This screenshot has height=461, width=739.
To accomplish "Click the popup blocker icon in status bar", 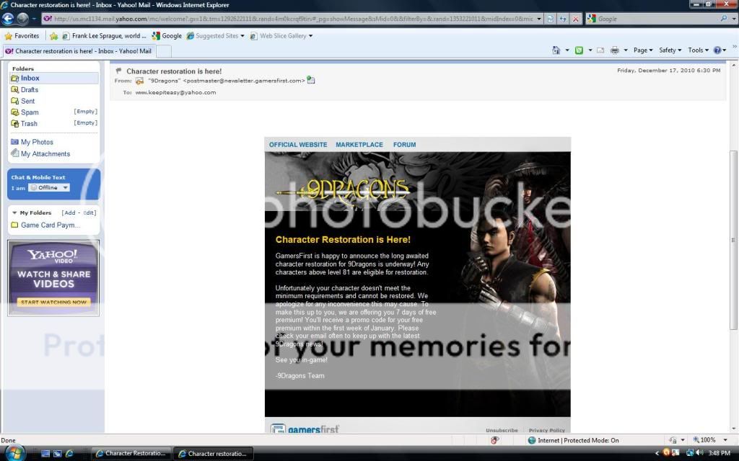I will (495, 440).
